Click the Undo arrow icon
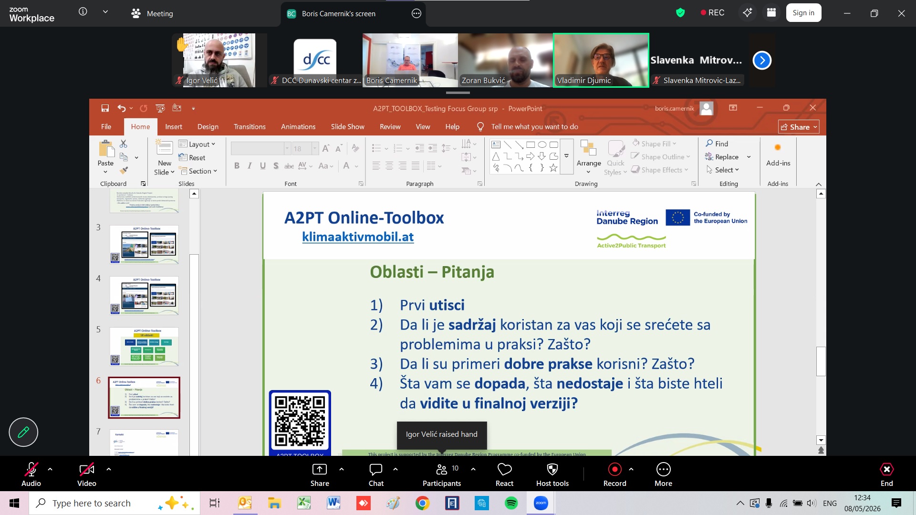 [122, 108]
